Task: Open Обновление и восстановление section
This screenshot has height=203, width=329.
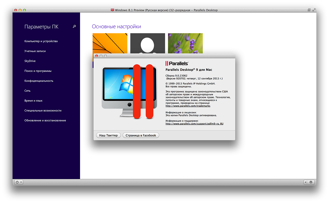Action: point(45,120)
